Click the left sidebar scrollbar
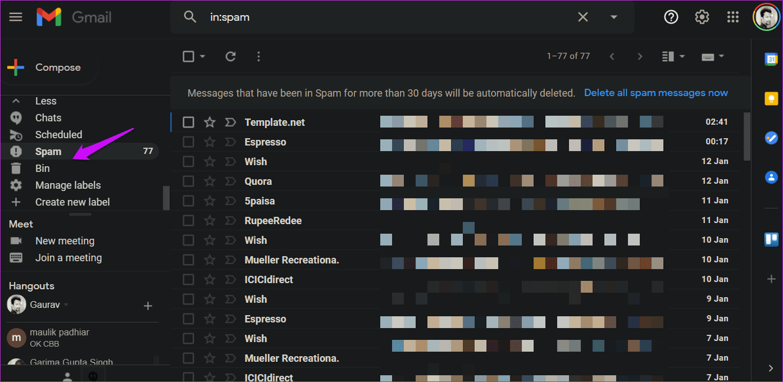 pyautogui.click(x=166, y=198)
